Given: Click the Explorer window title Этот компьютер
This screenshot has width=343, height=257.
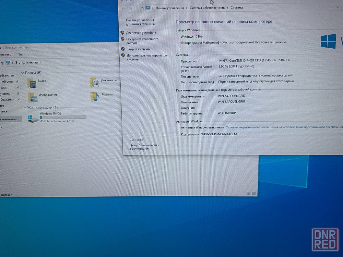Looking at the screenshot, I should [x=16, y=47].
